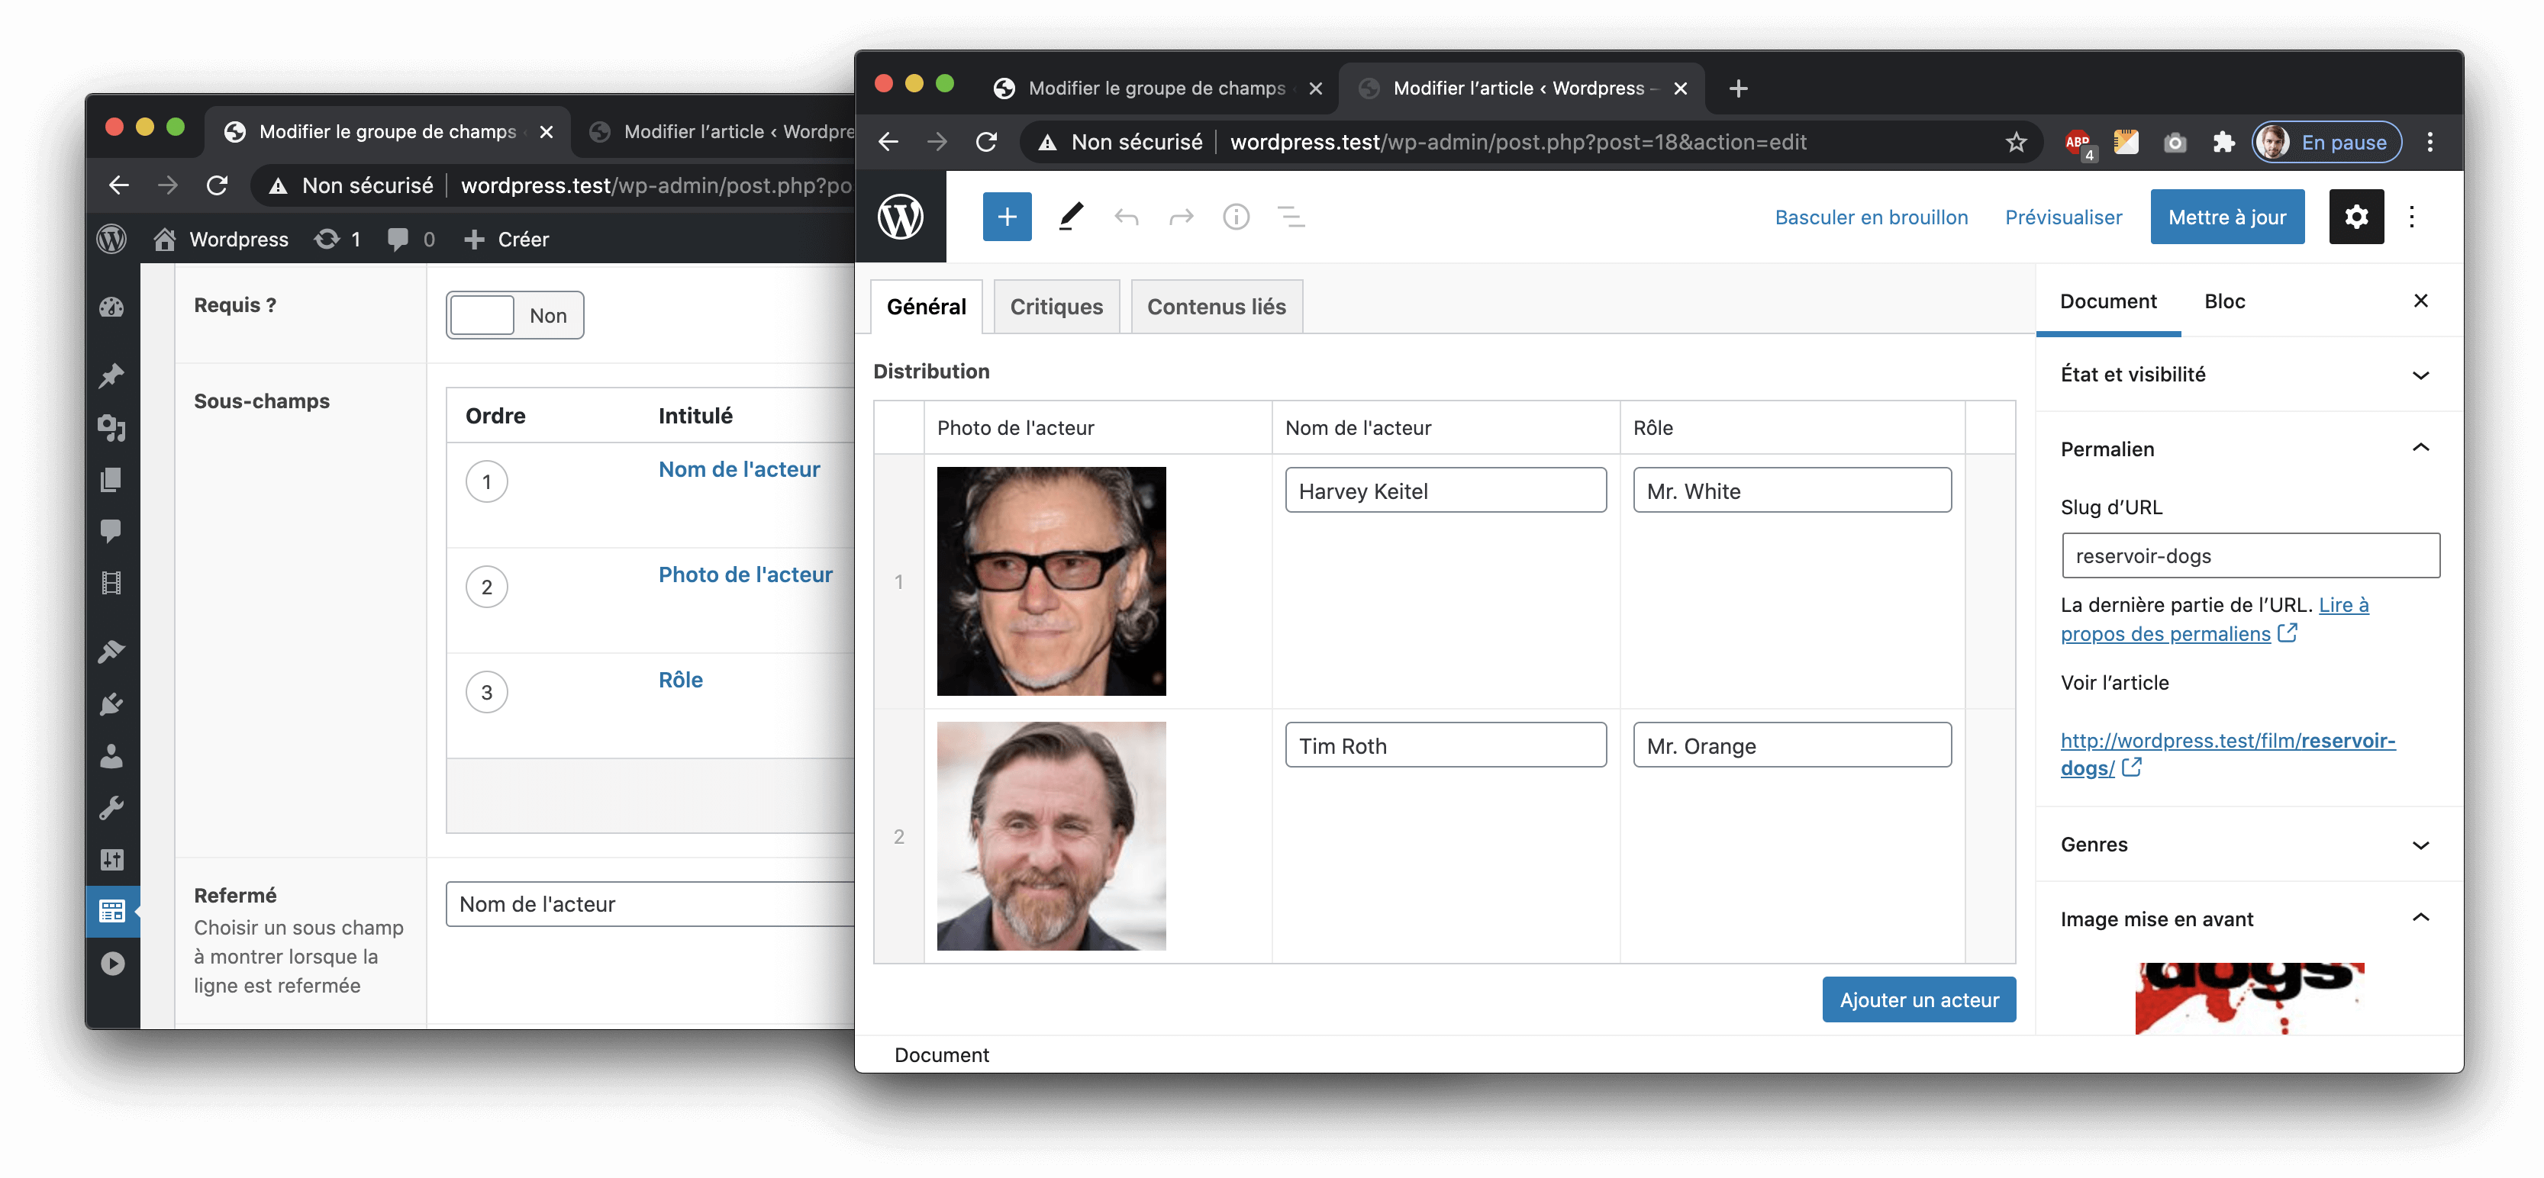Switch to the Critiques tab
Viewport: 2544px width, 1178px height.
[x=1056, y=306]
